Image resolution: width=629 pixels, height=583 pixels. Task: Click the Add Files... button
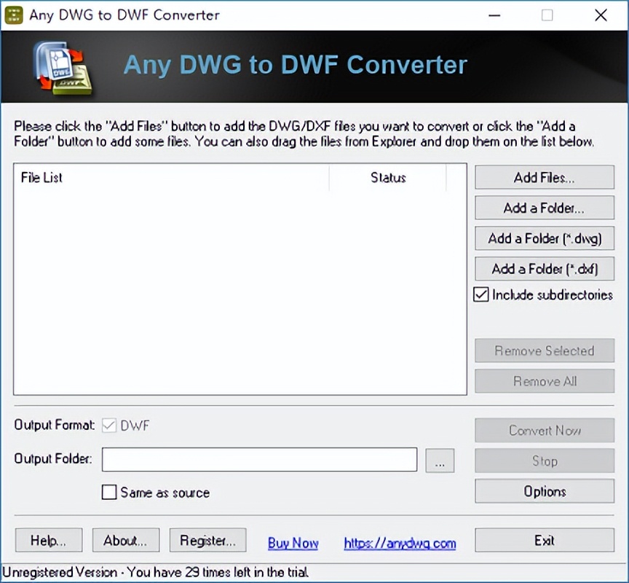[545, 177]
